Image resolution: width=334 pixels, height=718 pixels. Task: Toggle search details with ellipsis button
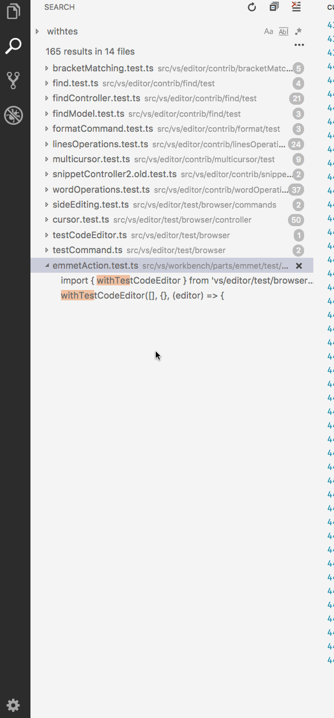tap(299, 45)
